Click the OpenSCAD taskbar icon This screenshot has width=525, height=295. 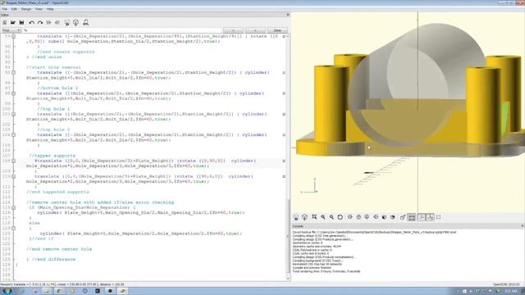[x=123, y=291]
